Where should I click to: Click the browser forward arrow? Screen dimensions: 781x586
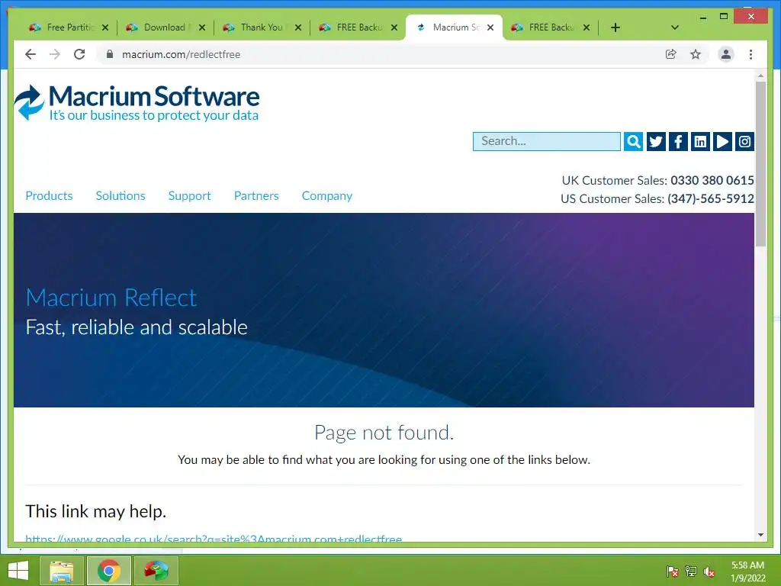pyautogui.click(x=55, y=54)
